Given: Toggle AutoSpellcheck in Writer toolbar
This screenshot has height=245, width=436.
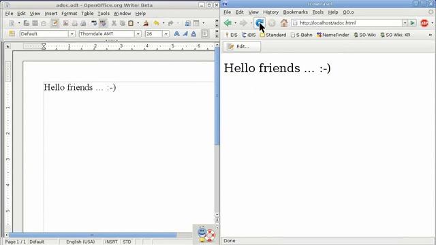Looking at the screenshot, I should [103, 23].
